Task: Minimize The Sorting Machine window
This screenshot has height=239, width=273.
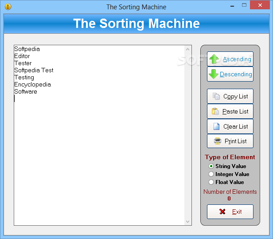Action: (x=232, y=5)
